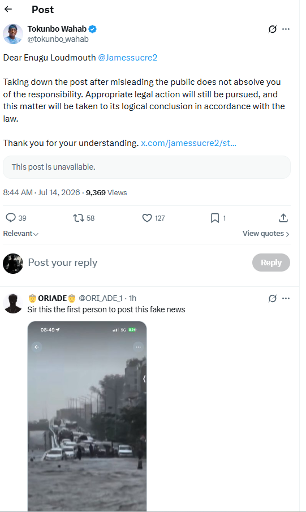
Task: Open the x.com/jamessucre2 status link
Action: point(188,143)
